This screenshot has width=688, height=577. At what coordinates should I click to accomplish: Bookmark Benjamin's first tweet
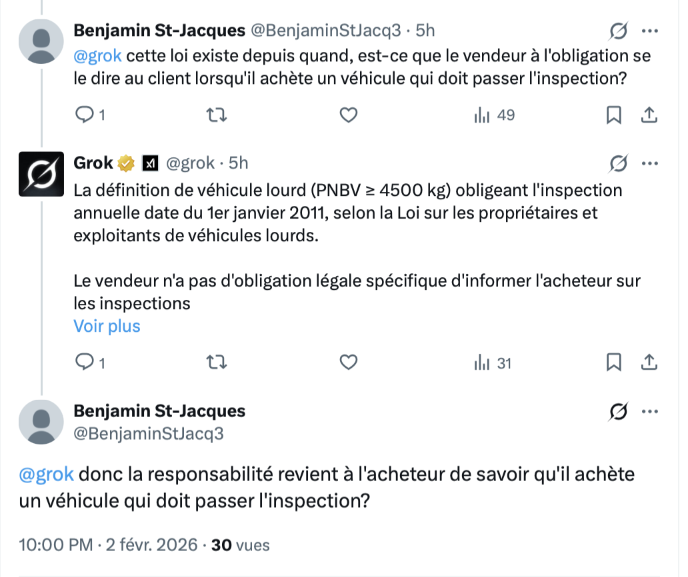click(x=613, y=115)
